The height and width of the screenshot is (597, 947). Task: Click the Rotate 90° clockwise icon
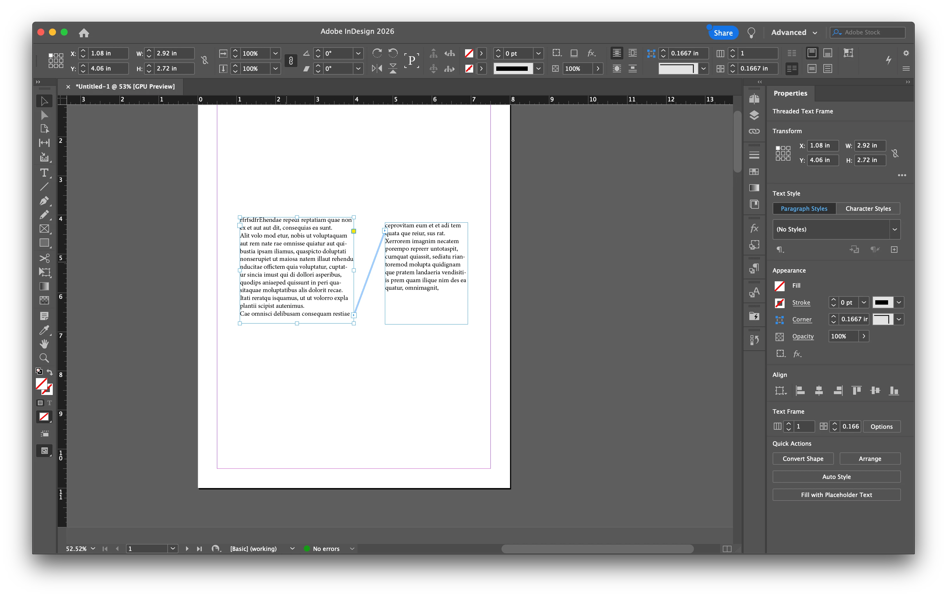[377, 53]
